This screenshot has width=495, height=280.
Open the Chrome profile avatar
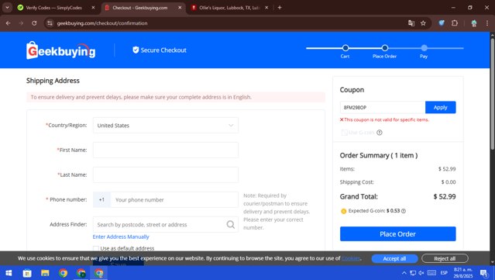coord(474,23)
